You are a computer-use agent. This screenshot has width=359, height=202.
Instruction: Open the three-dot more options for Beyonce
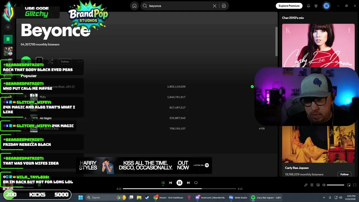[x=80, y=61]
